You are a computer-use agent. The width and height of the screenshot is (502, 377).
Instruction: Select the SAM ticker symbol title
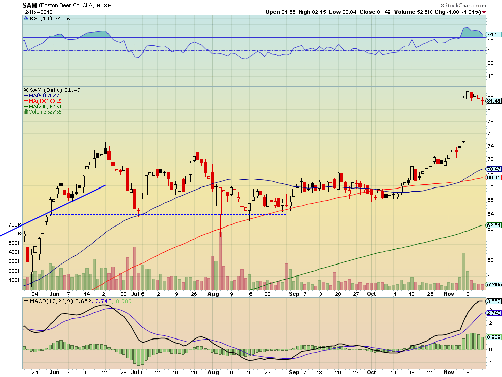tap(29, 5)
